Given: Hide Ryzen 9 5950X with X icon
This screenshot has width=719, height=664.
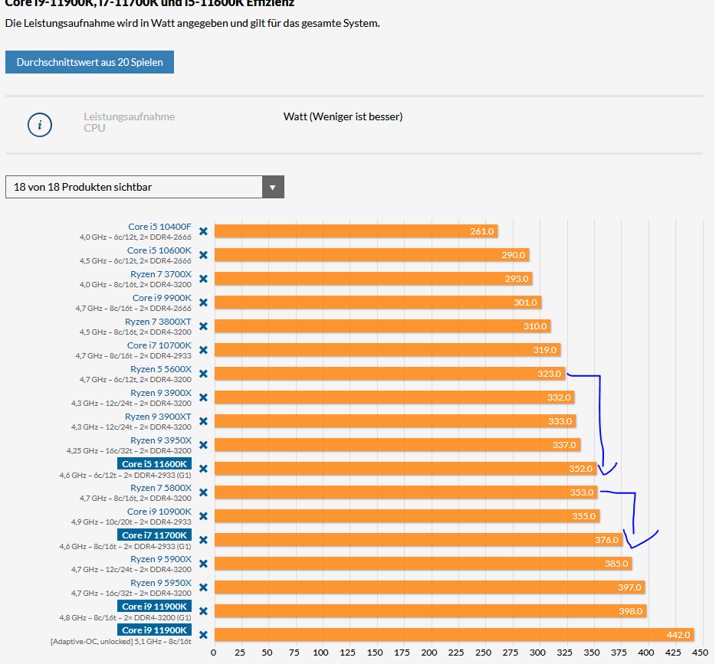Looking at the screenshot, I should click(x=203, y=587).
